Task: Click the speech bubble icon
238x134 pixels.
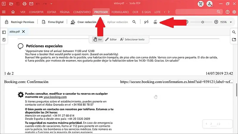Action: tap(21, 46)
